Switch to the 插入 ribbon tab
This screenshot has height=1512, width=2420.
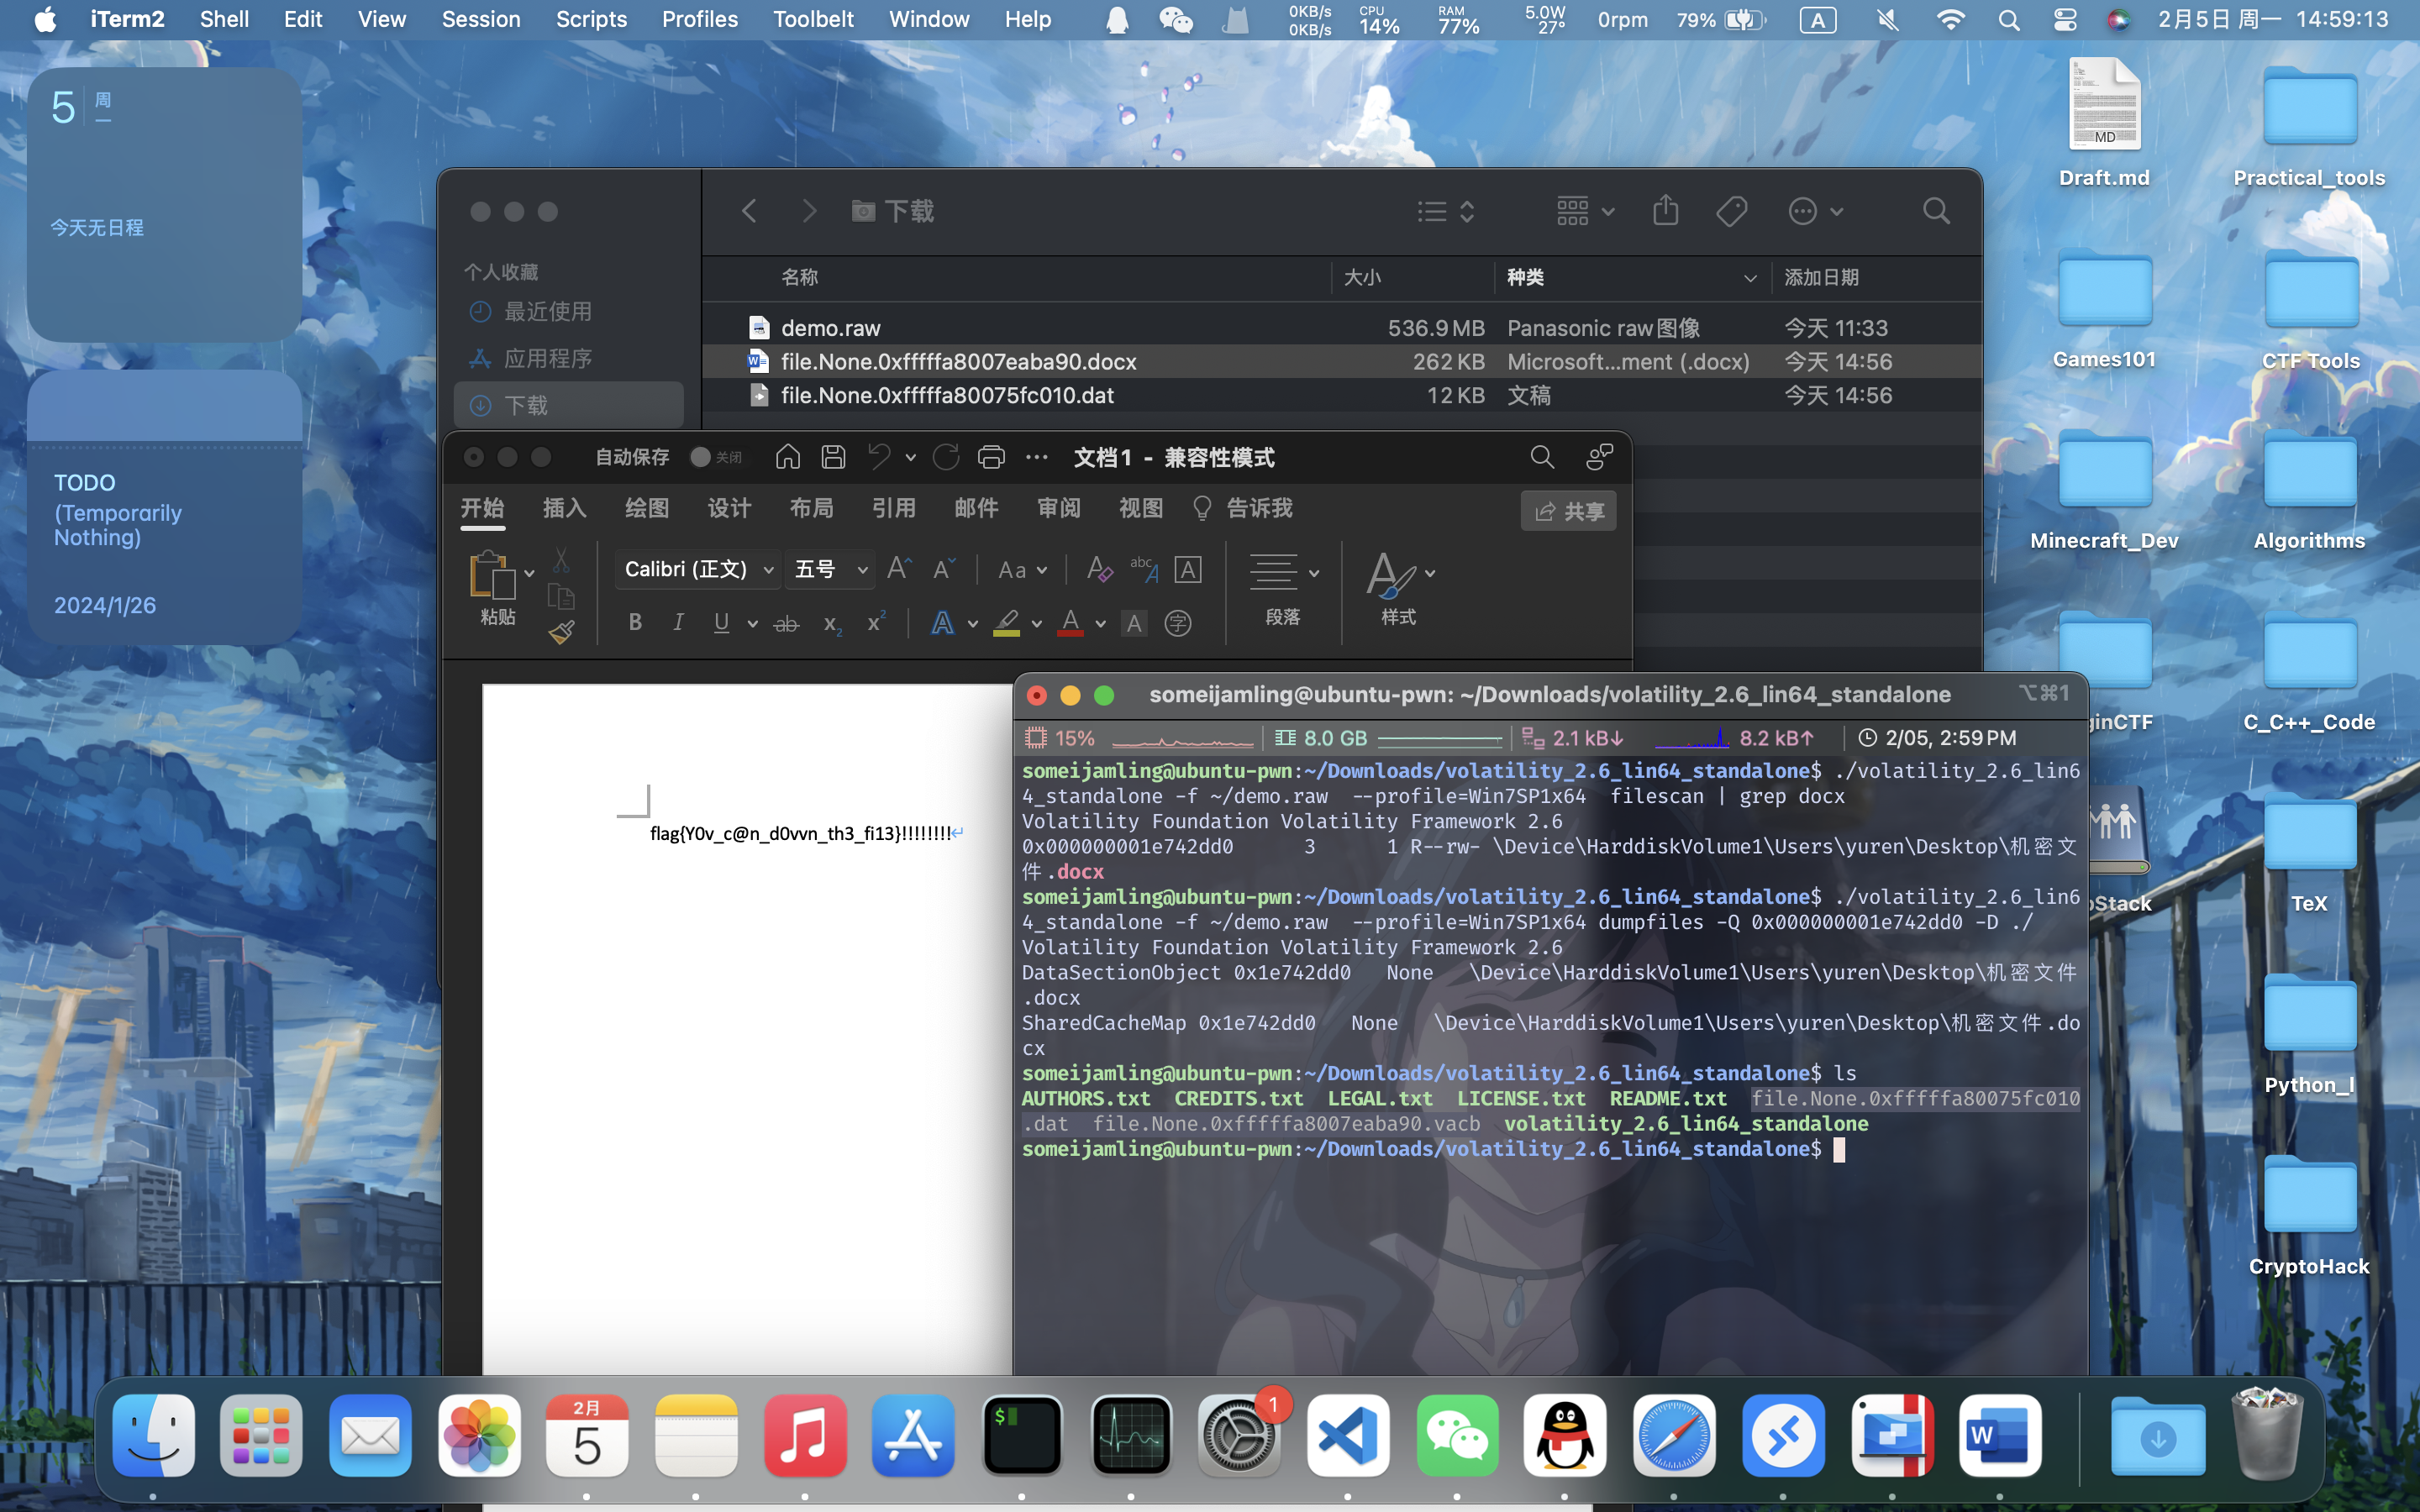tap(564, 508)
